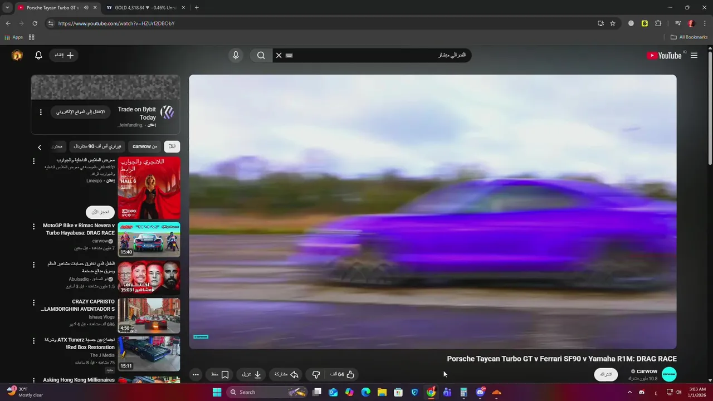Click the address bar URL
Image resolution: width=713 pixels, height=401 pixels.
[116, 23]
